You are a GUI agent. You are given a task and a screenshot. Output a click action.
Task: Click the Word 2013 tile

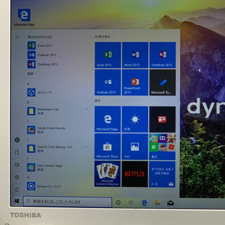pyautogui.click(x=135, y=55)
